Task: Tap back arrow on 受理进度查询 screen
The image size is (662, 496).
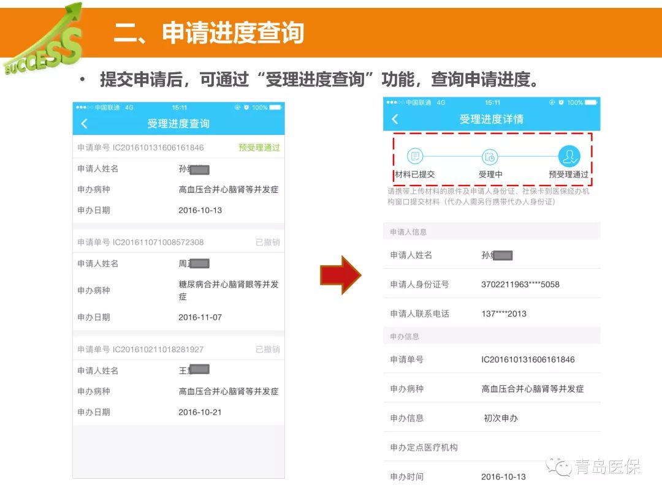Action: 84,124
